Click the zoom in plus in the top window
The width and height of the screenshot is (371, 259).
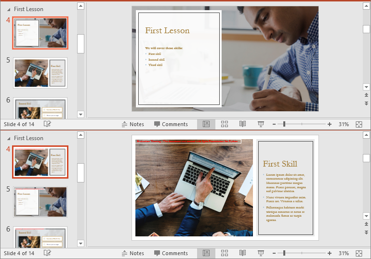(x=330, y=124)
